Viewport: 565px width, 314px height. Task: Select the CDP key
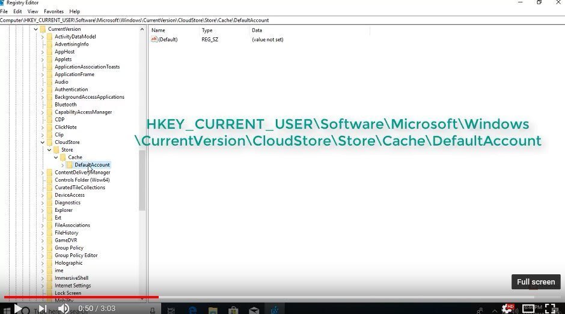tap(60, 120)
